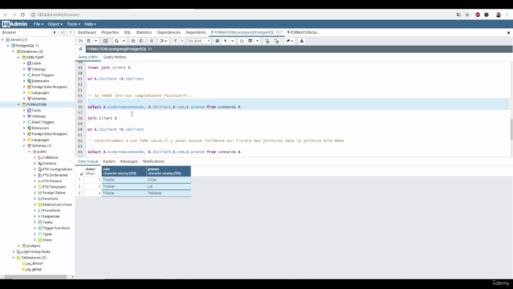
Task: Switch to the Dependents tab
Action: click(196, 32)
